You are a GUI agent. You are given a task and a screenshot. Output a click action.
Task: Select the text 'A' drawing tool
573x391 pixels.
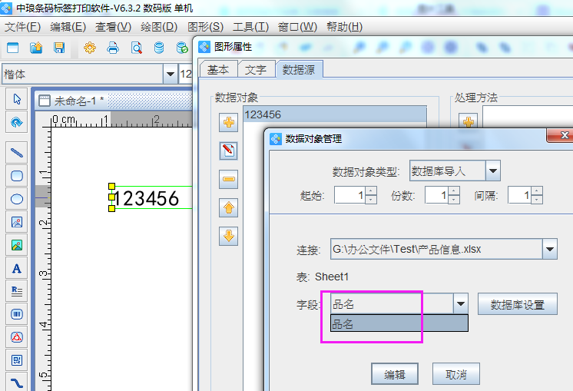pos(16,269)
